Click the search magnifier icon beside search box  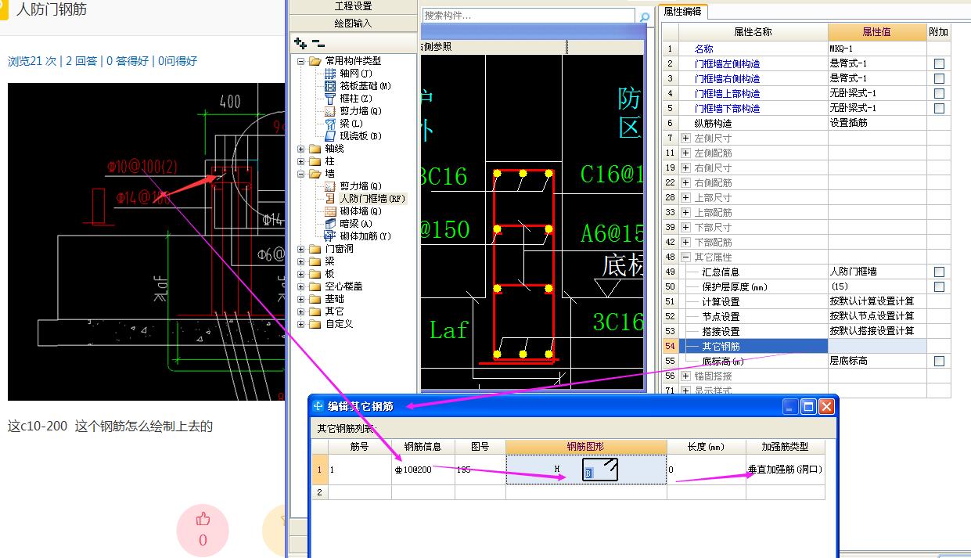click(645, 16)
